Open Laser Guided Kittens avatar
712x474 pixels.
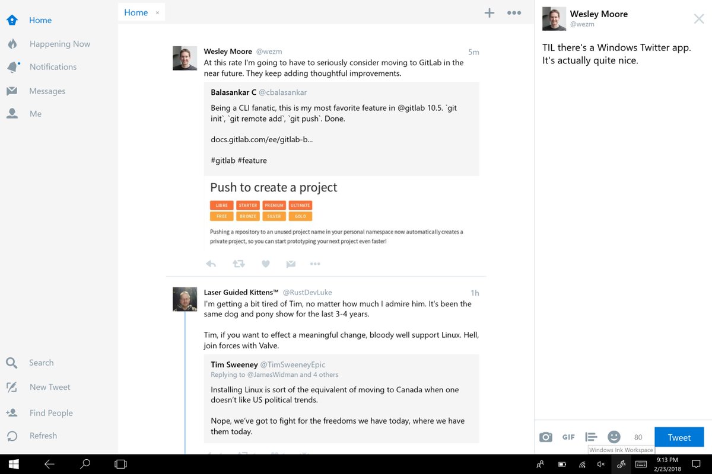(x=185, y=299)
